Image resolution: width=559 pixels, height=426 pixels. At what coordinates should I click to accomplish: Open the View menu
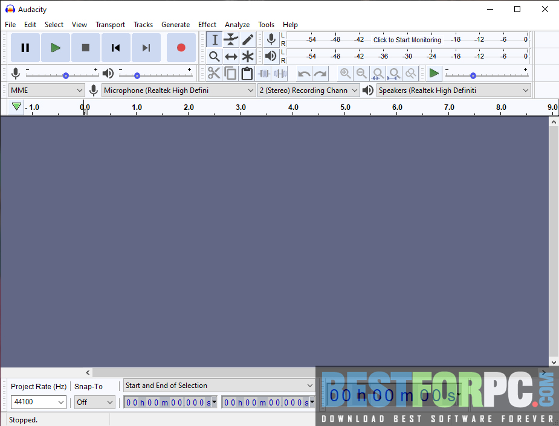click(79, 25)
